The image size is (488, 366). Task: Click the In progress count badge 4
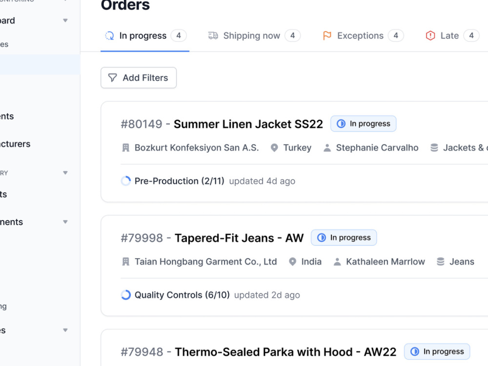point(179,36)
